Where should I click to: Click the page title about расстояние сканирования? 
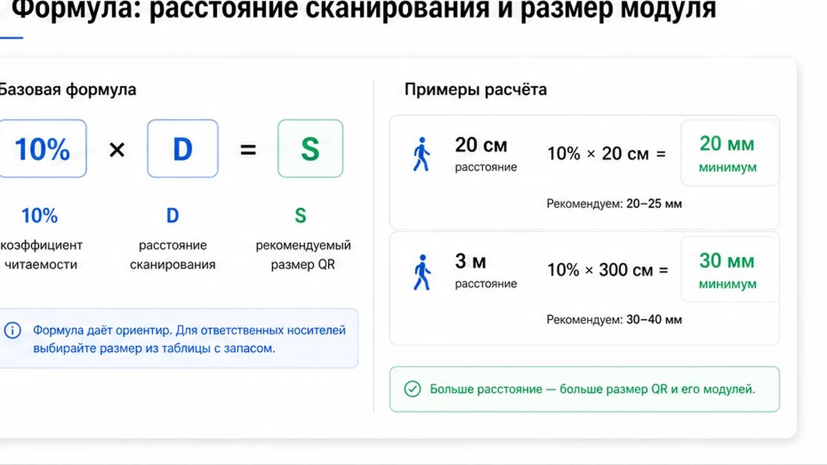(365, 10)
